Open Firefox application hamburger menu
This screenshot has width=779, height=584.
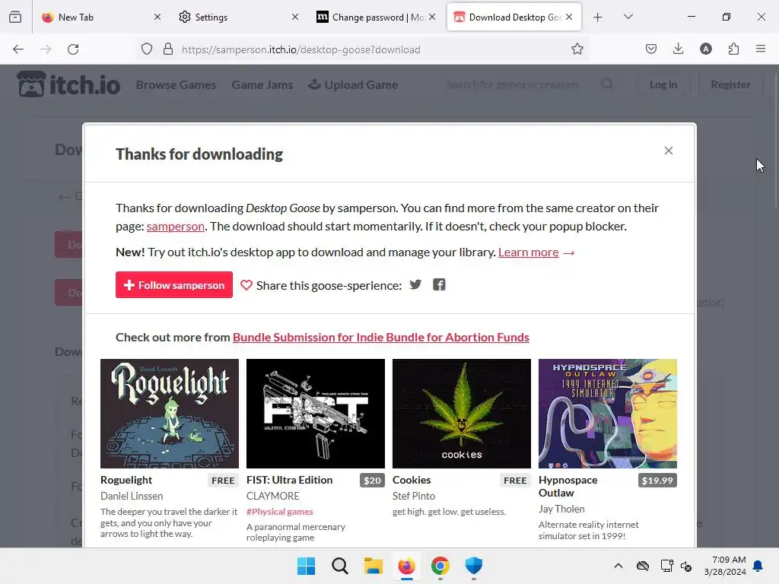761,49
